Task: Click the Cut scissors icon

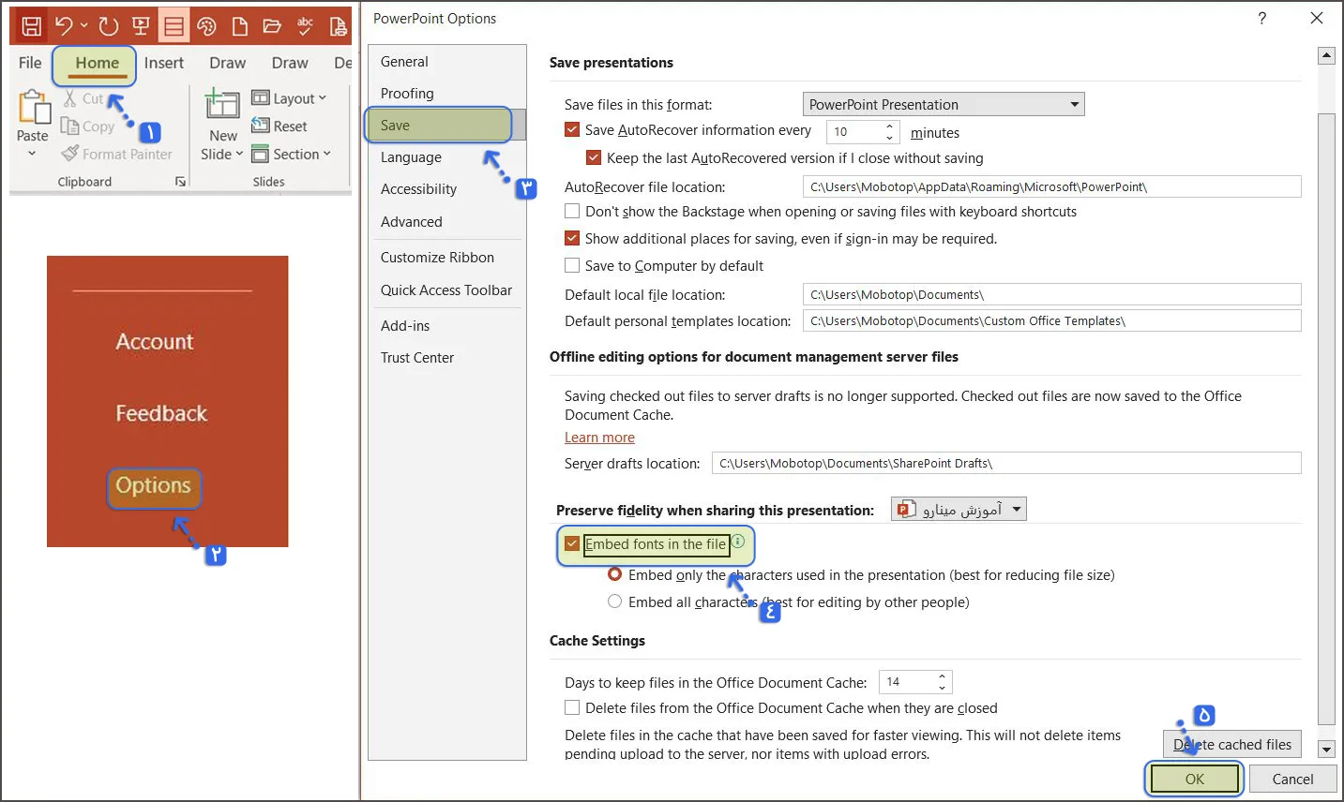Action: (70, 98)
